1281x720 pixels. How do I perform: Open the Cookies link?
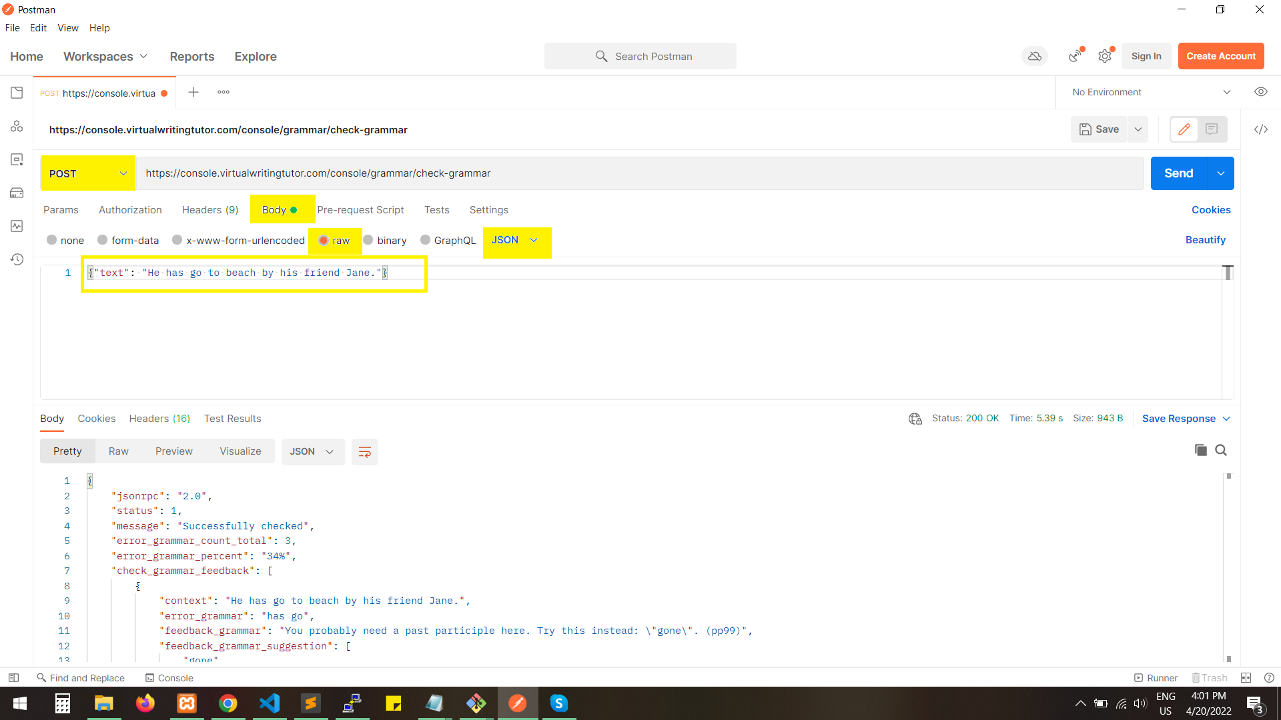tap(1211, 210)
